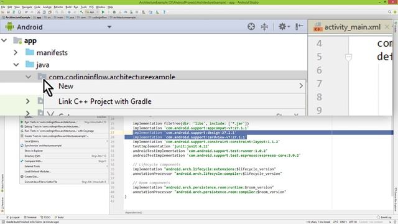Choose Compare With... entry
398x224 pixels.
click(x=64, y=161)
